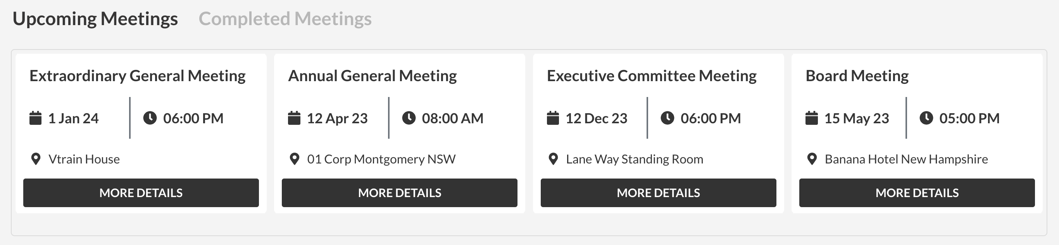The height and width of the screenshot is (245, 1059).
Task: Click location pin next to 01 Corp Montgomery NSW
Action: [294, 159]
